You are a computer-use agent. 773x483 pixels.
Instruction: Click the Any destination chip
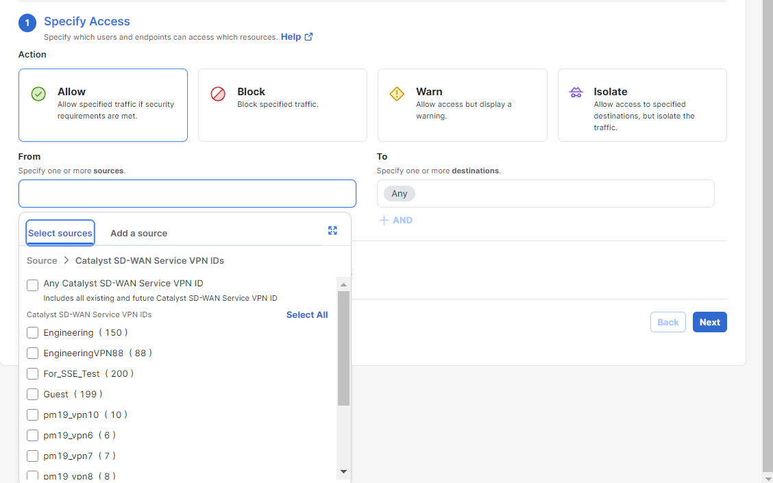click(x=400, y=194)
